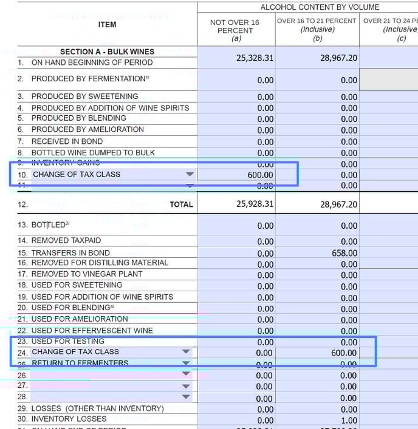Click Produced by Amelioration column (a) field
The width and height of the screenshot is (418, 429).
pyautogui.click(x=236, y=130)
